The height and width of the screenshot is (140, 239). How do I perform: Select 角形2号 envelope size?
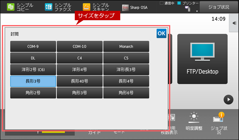[x=33, y=93]
